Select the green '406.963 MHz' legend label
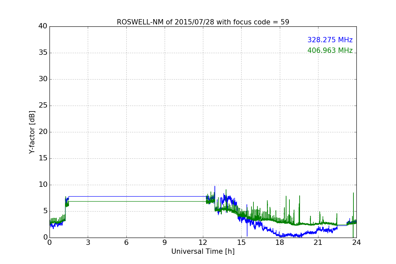The width and height of the screenshot is (396, 264). click(x=330, y=50)
